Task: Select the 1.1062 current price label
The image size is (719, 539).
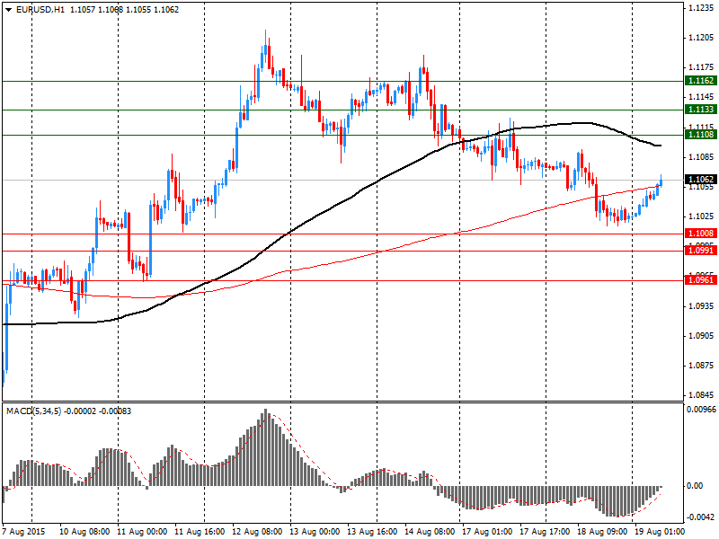Action: pos(701,179)
